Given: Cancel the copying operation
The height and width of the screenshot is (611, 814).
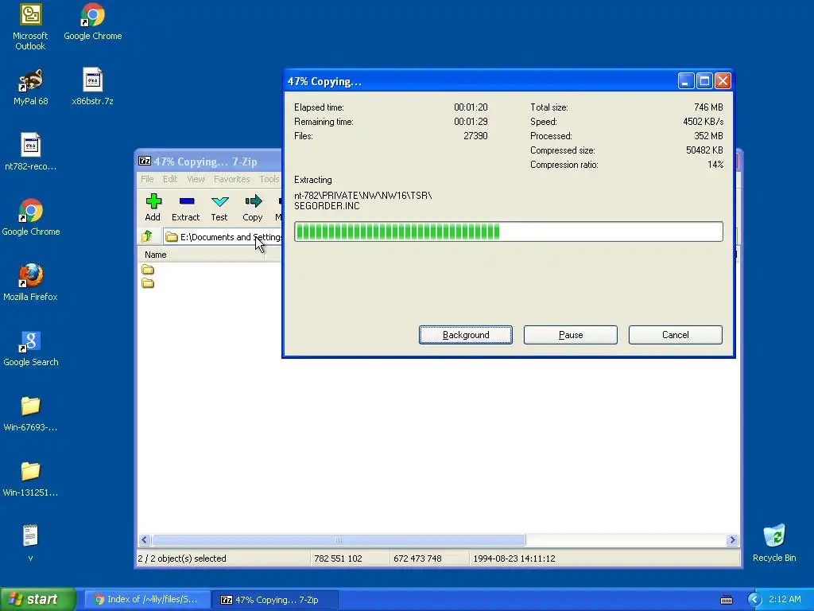Looking at the screenshot, I should pyautogui.click(x=676, y=335).
